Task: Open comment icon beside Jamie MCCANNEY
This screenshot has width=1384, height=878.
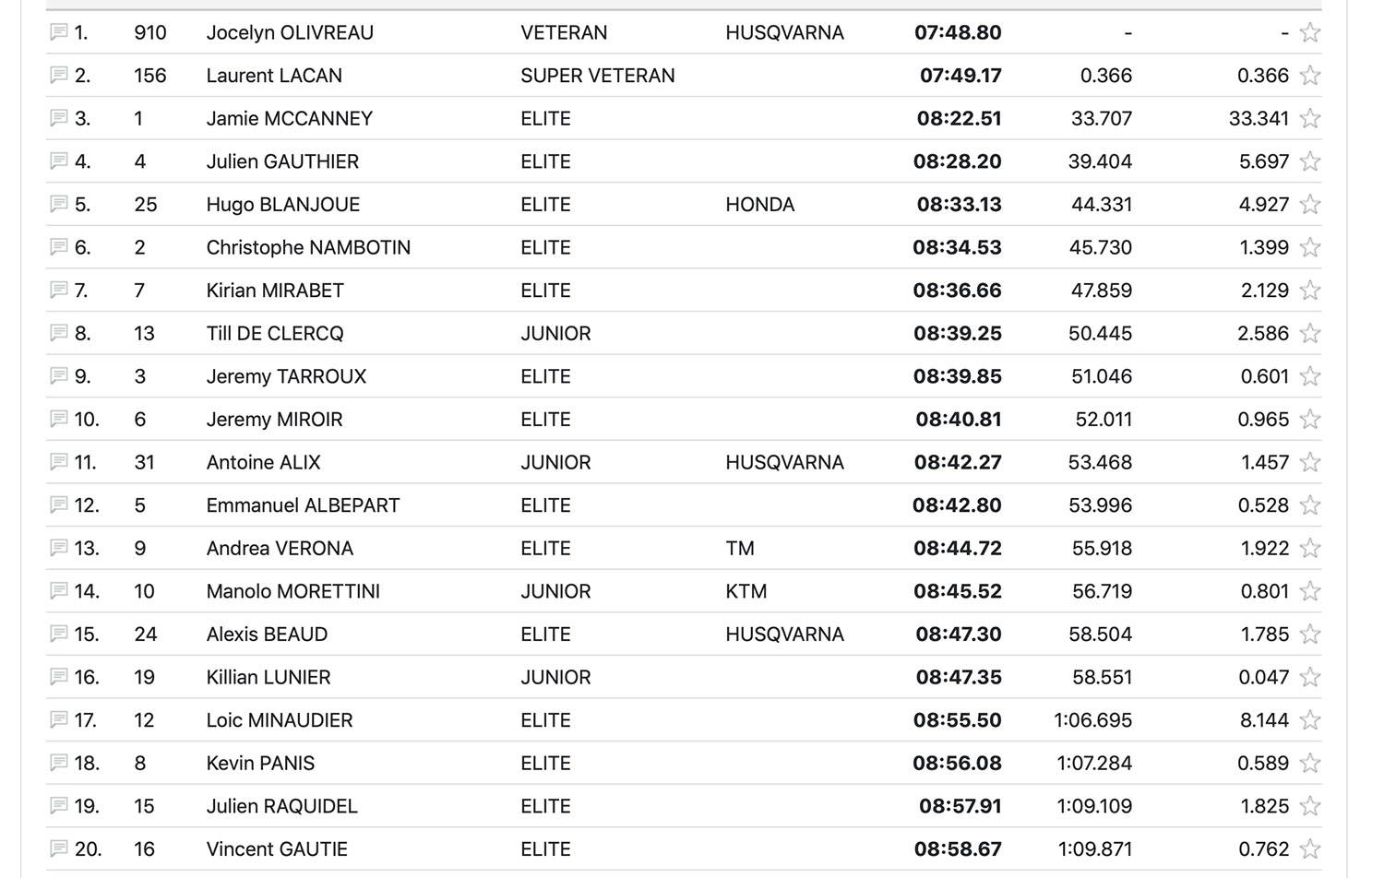Action: point(58,118)
